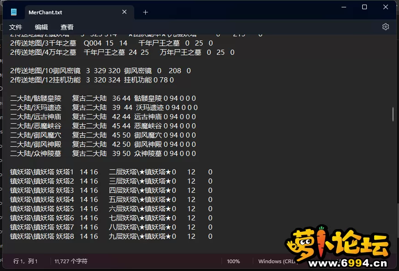Click the line 二大陆/御风魔穴

pyautogui.click(x=103, y=135)
